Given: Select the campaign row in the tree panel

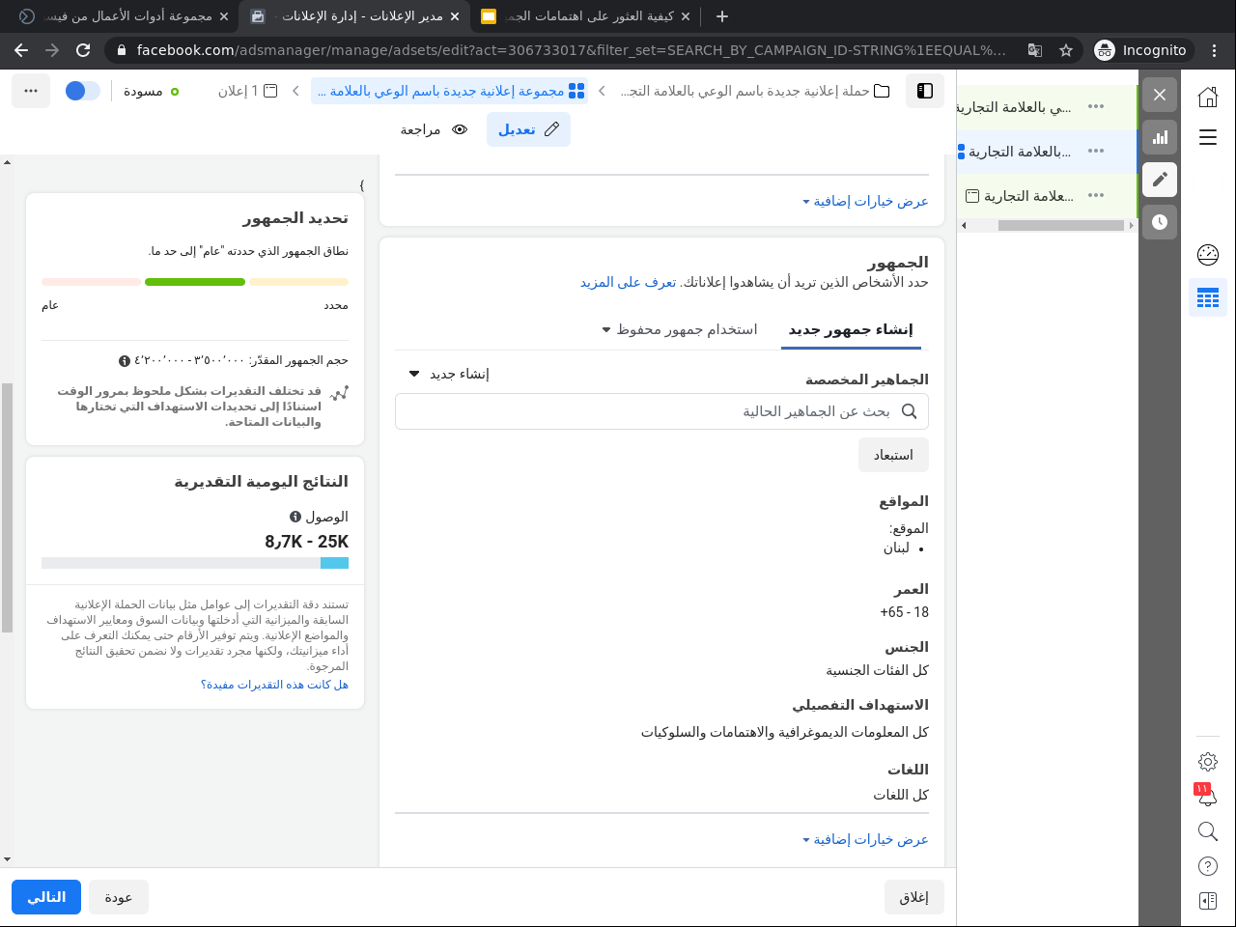Looking at the screenshot, I should click(x=1048, y=107).
